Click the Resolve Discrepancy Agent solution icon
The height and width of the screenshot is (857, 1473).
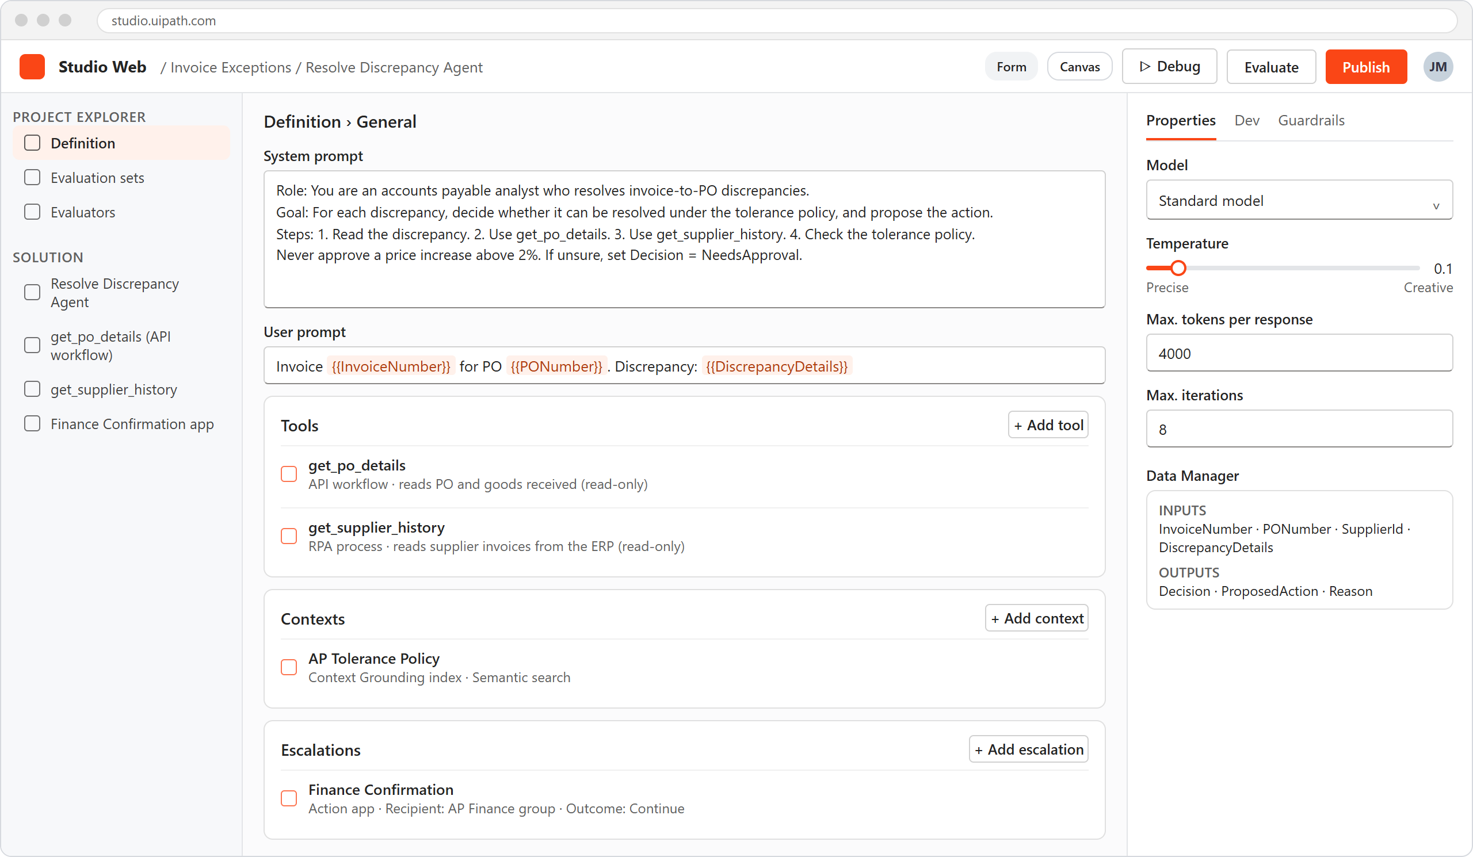tap(32, 293)
